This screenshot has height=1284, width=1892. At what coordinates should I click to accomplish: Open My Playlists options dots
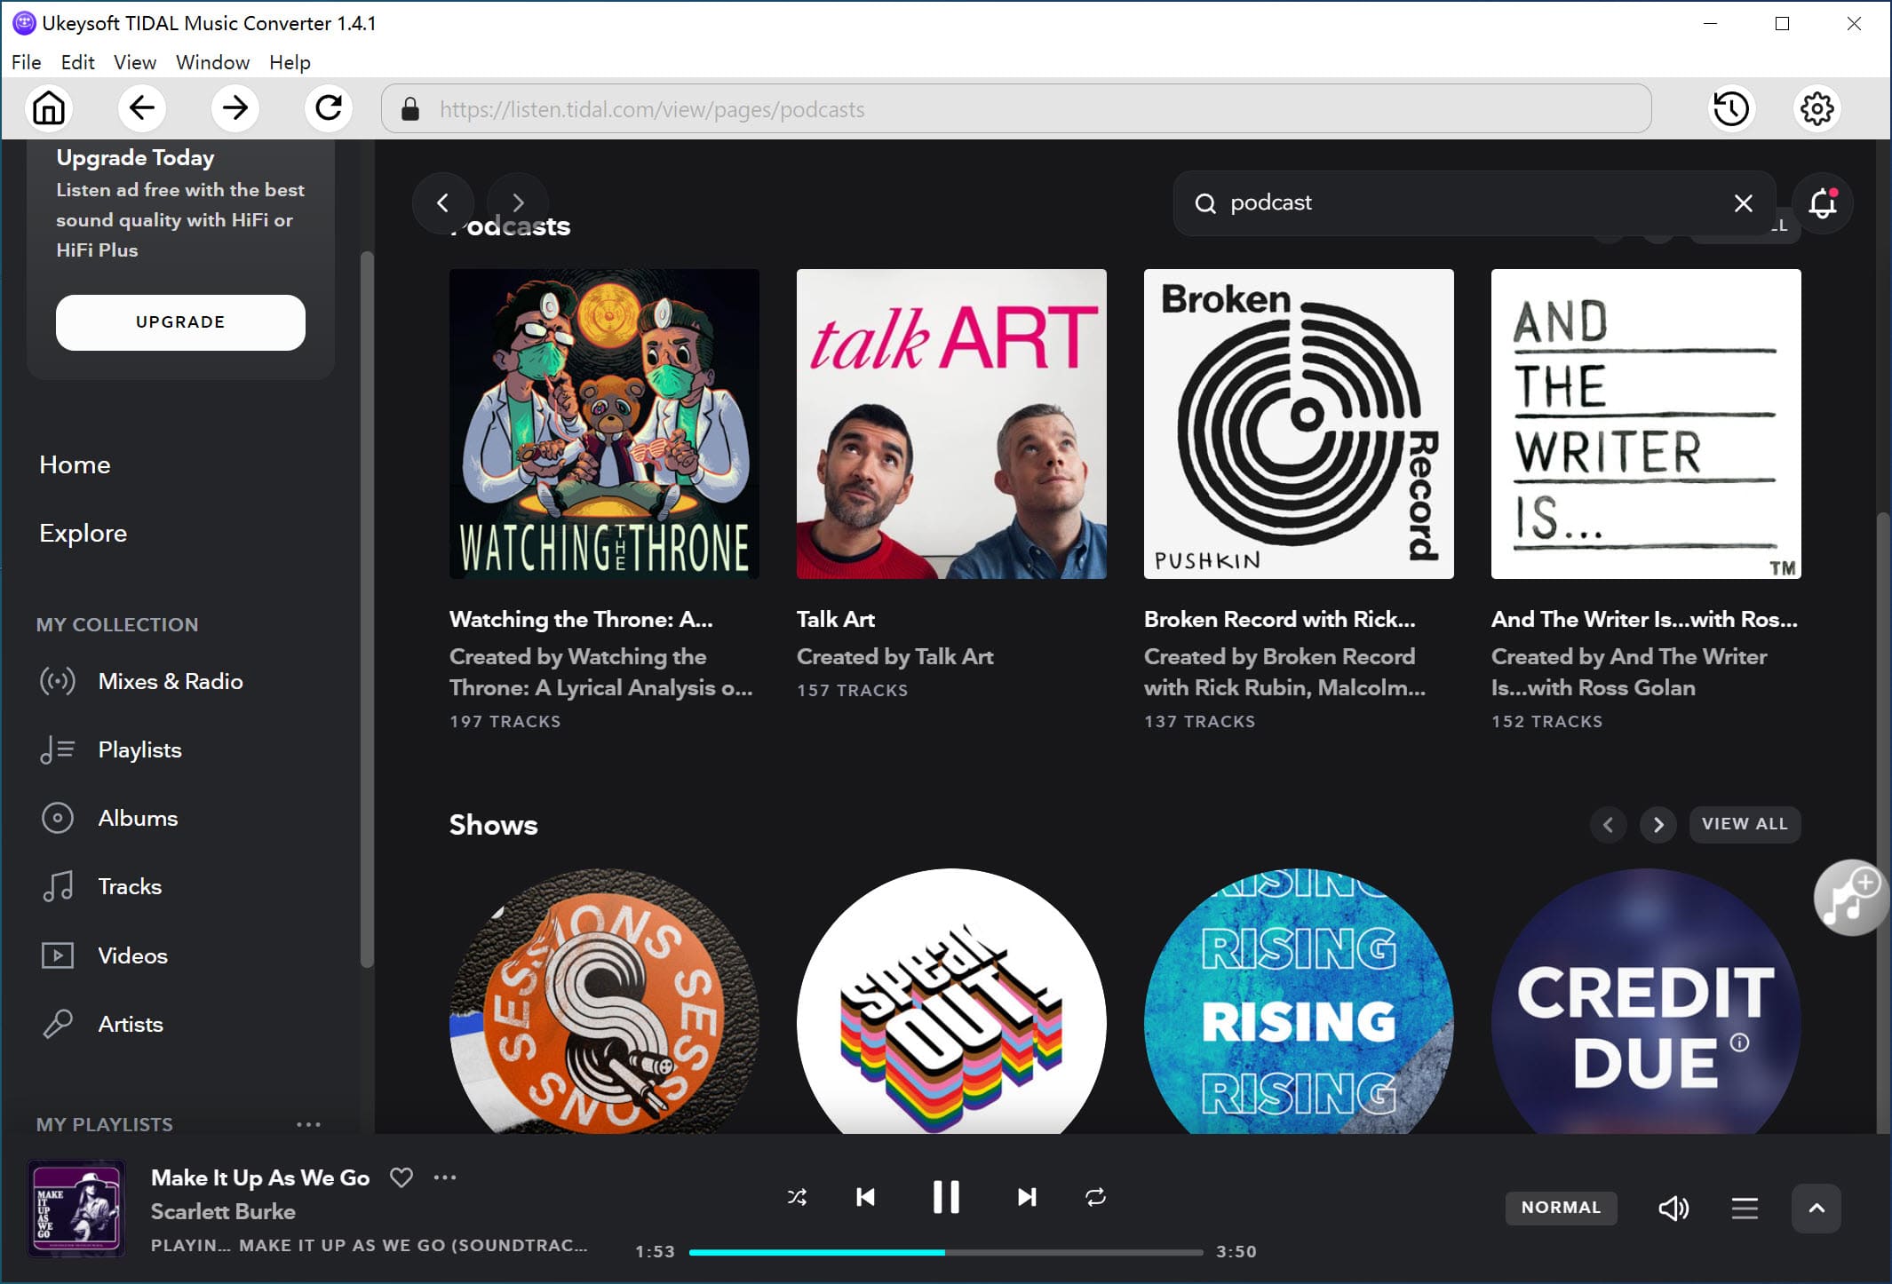[x=308, y=1124]
